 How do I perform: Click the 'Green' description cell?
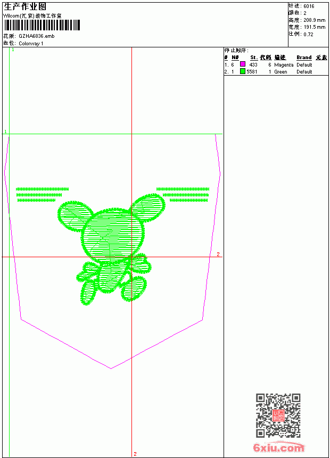280,72
